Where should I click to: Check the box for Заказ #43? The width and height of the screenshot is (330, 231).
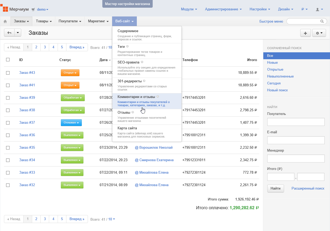click(x=8, y=73)
